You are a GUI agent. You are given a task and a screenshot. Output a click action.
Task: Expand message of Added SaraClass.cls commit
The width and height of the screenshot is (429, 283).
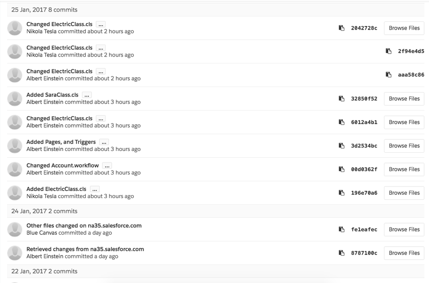tap(87, 95)
